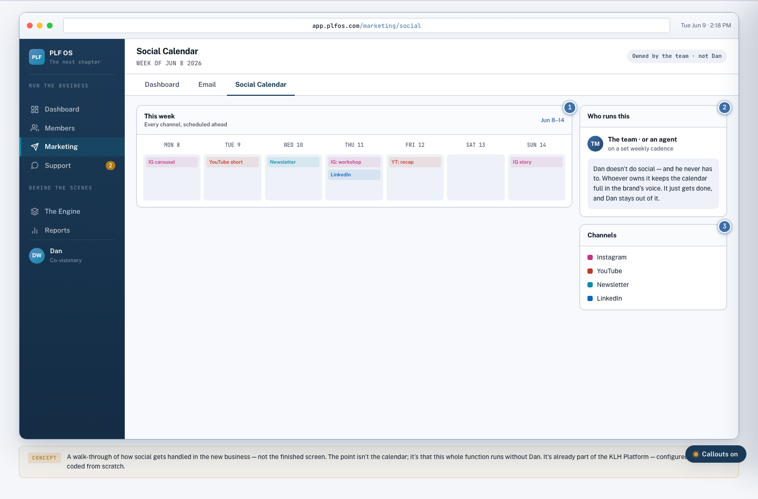This screenshot has height=499, width=758.
Task: Select the Social Calendar tab
Action: [x=261, y=85]
